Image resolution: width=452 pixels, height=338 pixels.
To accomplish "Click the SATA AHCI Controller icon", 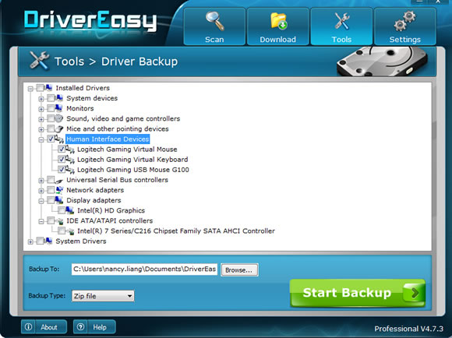I will click(70, 231).
